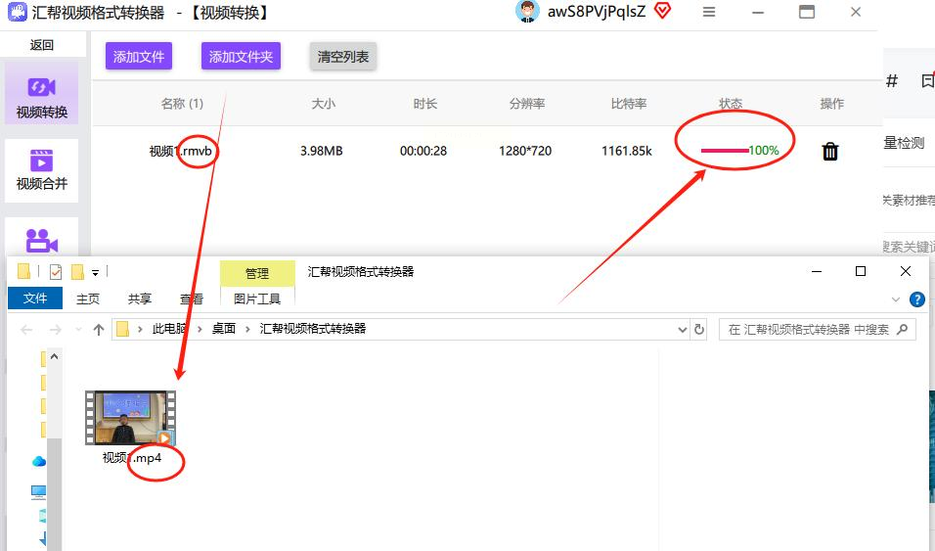Click the 分辨率 column header
The height and width of the screenshot is (551, 935).
click(x=527, y=104)
